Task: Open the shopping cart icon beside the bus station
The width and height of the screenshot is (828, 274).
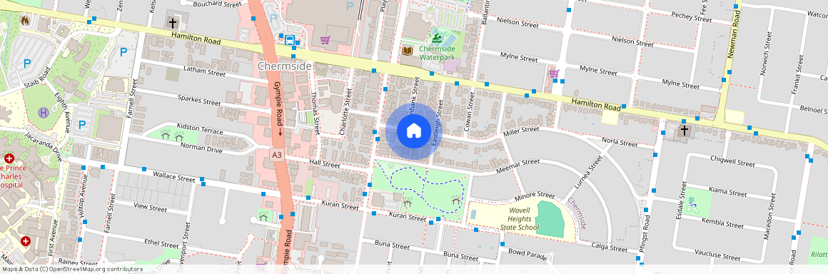Action: coord(325,39)
